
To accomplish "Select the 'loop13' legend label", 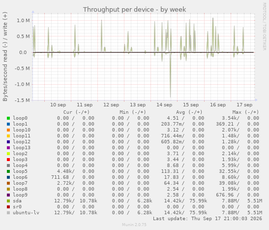I will point(22,148).
